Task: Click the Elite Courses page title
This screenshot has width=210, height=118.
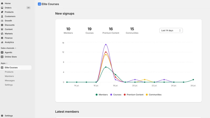Action: pyautogui.click(x=50, y=4)
